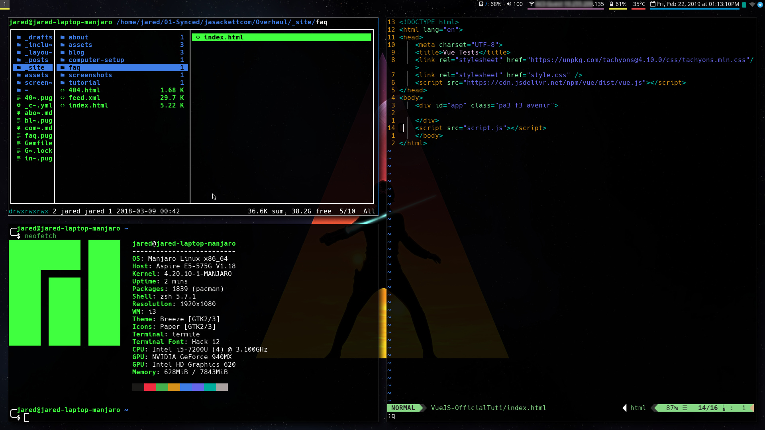Click the battery icon next to 61%
Screen dimensions: 765x430
[x=611, y=4]
